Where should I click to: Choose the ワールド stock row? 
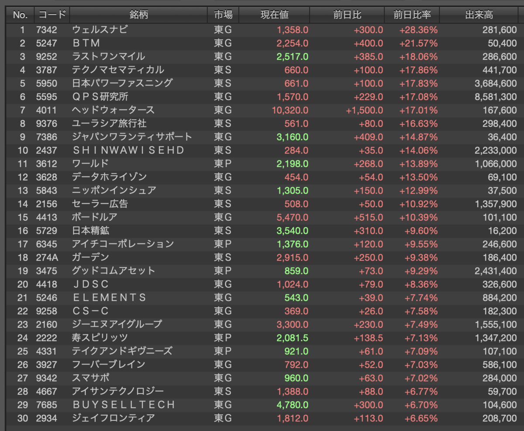[x=90, y=163]
